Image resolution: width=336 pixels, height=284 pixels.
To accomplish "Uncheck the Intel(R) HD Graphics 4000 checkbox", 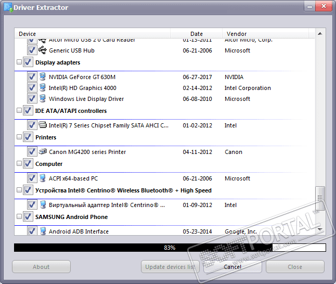I will click(32, 88).
